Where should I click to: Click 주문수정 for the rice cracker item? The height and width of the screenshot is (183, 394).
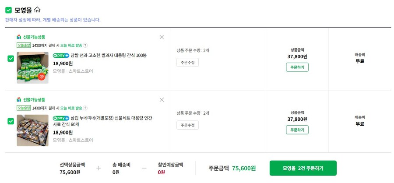187,63
